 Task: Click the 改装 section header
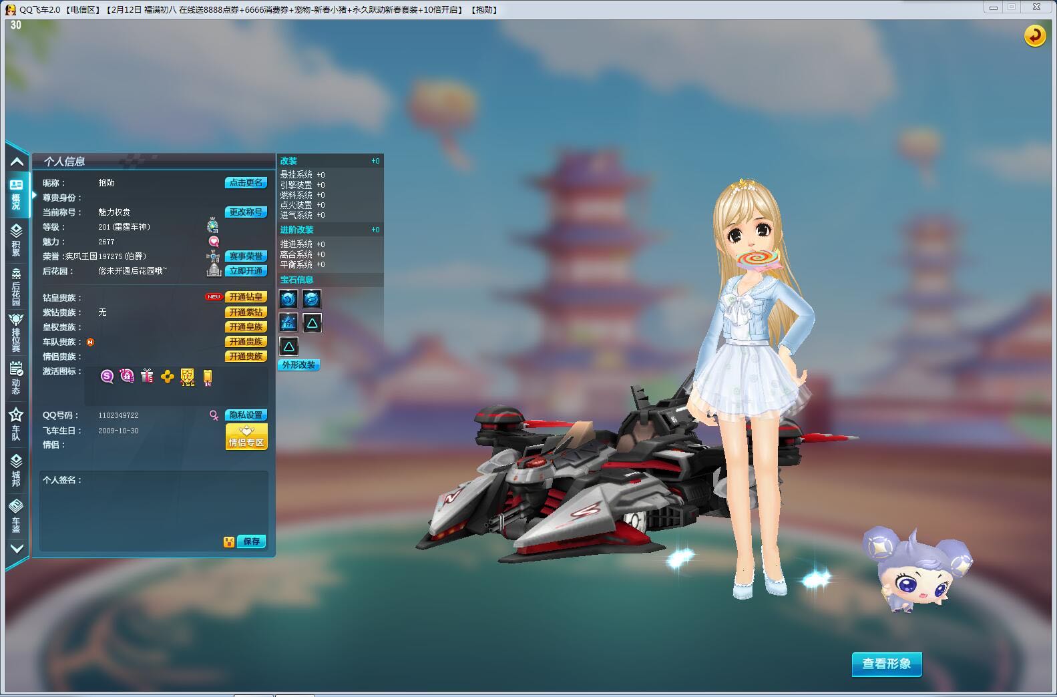pos(331,161)
